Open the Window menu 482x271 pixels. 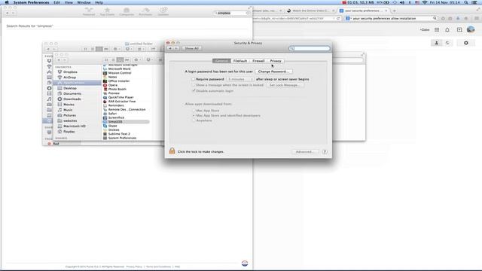[84, 2]
